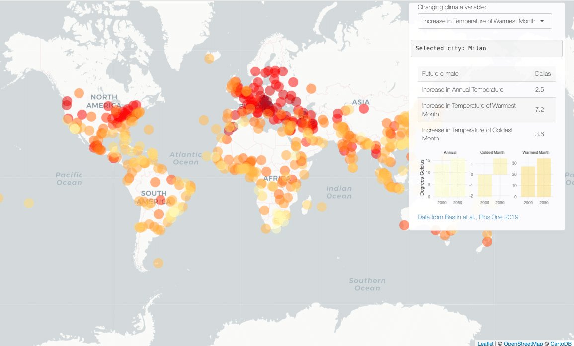
Task: Click the Coldest Month bar chart
Action: pos(492,177)
